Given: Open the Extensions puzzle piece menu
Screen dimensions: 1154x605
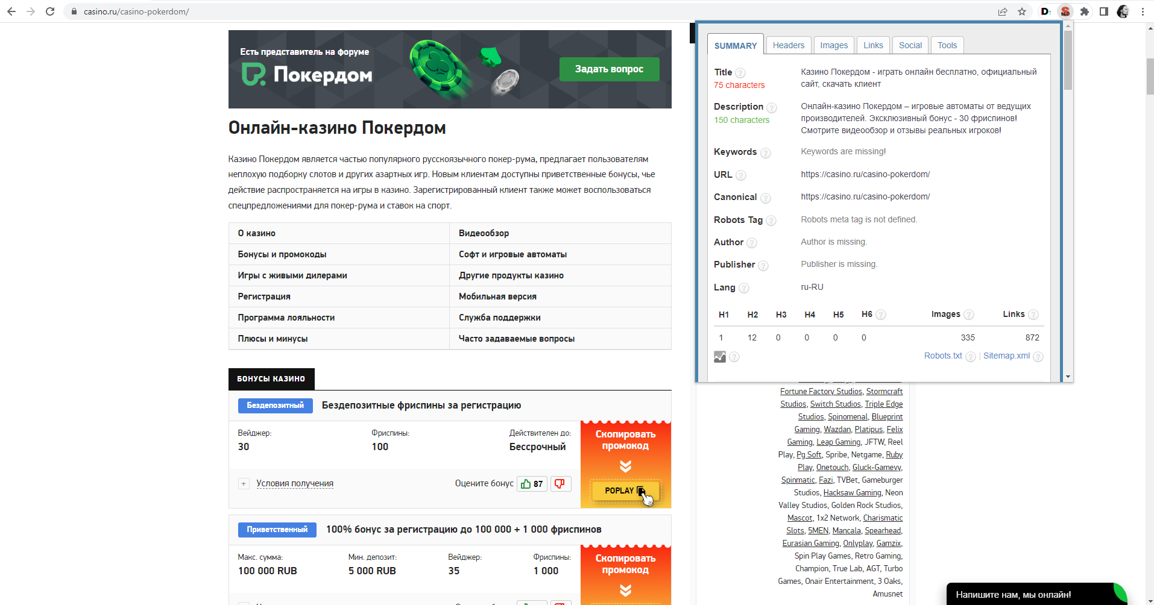Looking at the screenshot, I should 1085,11.
